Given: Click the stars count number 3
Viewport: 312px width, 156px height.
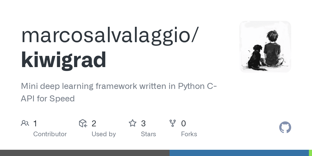Looking at the screenshot, I should click(x=143, y=123).
